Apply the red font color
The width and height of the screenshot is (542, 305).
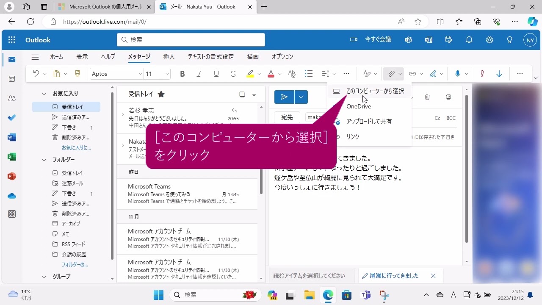[271, 74]
